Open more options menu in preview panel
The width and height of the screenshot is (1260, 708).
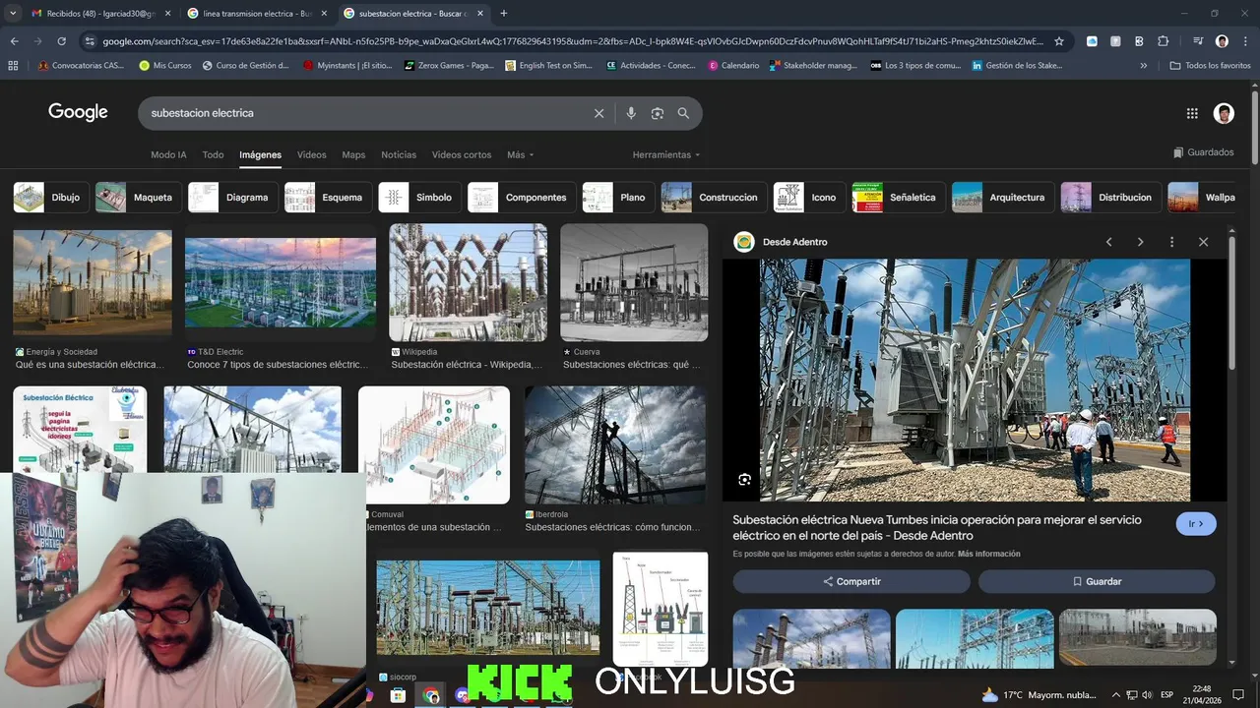(x=1171, y=242)
